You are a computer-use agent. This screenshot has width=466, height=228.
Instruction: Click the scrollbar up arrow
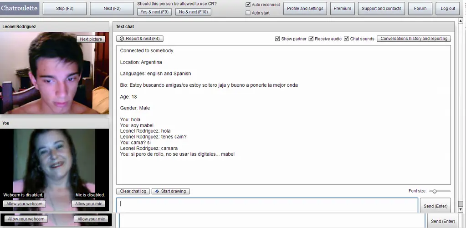461,21
